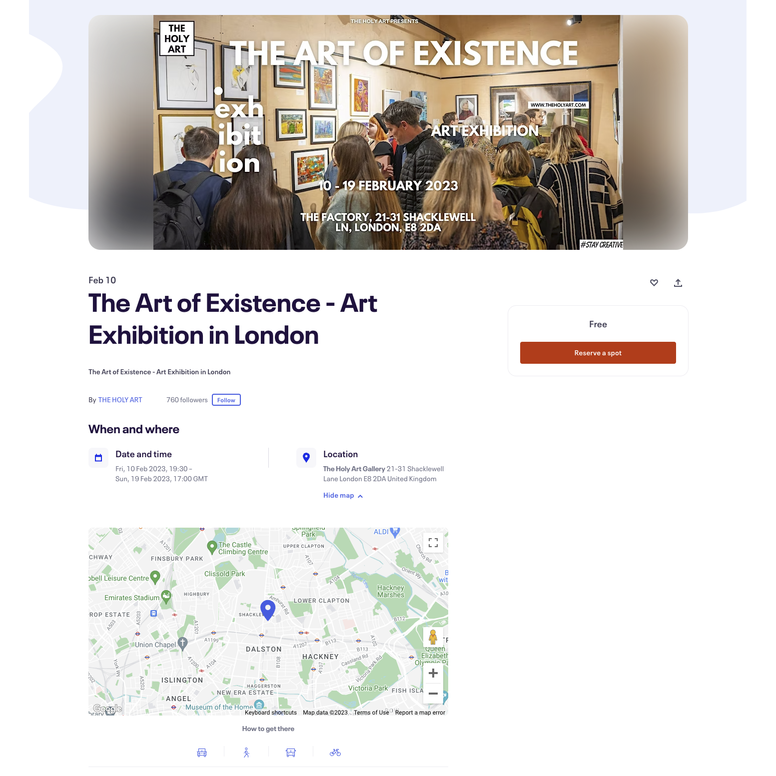Select the Street View pegman icon

click(433, 638)
